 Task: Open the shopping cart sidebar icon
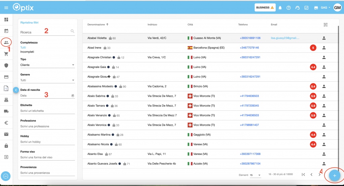point(6,54)
